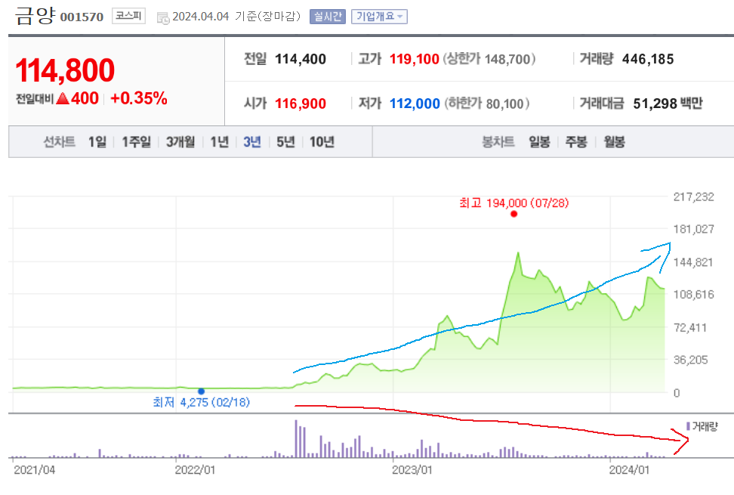Click the 코스피 market badge
This screenshot has height=495, width=734.
[128, 17]
